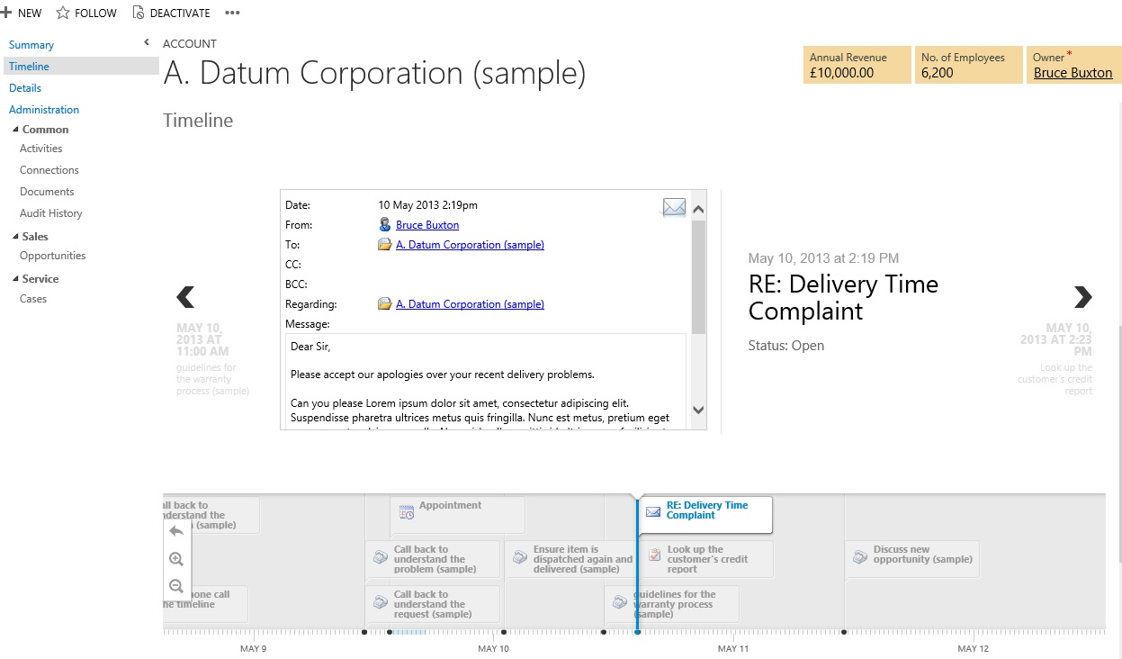Viewport: 1122px width, 659px height.
Task: Collapse the Common section in sidebar
Action: (16, 130)
